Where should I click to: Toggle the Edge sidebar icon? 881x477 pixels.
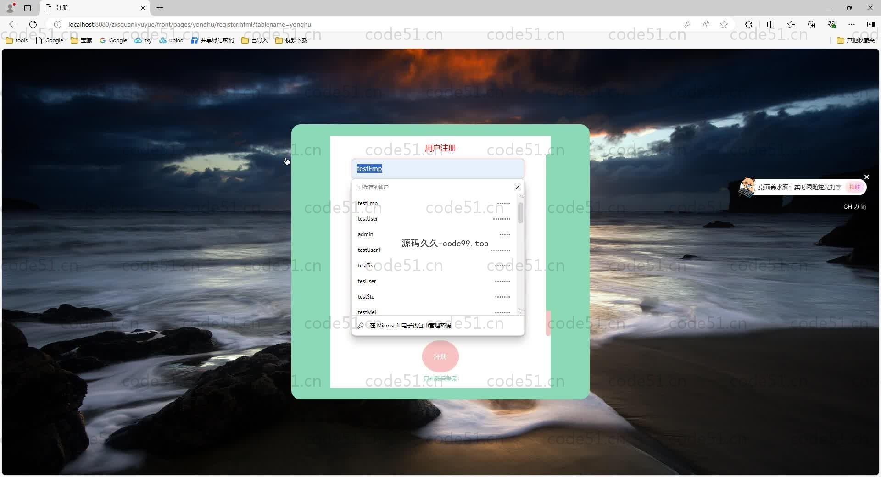point(870,24)
